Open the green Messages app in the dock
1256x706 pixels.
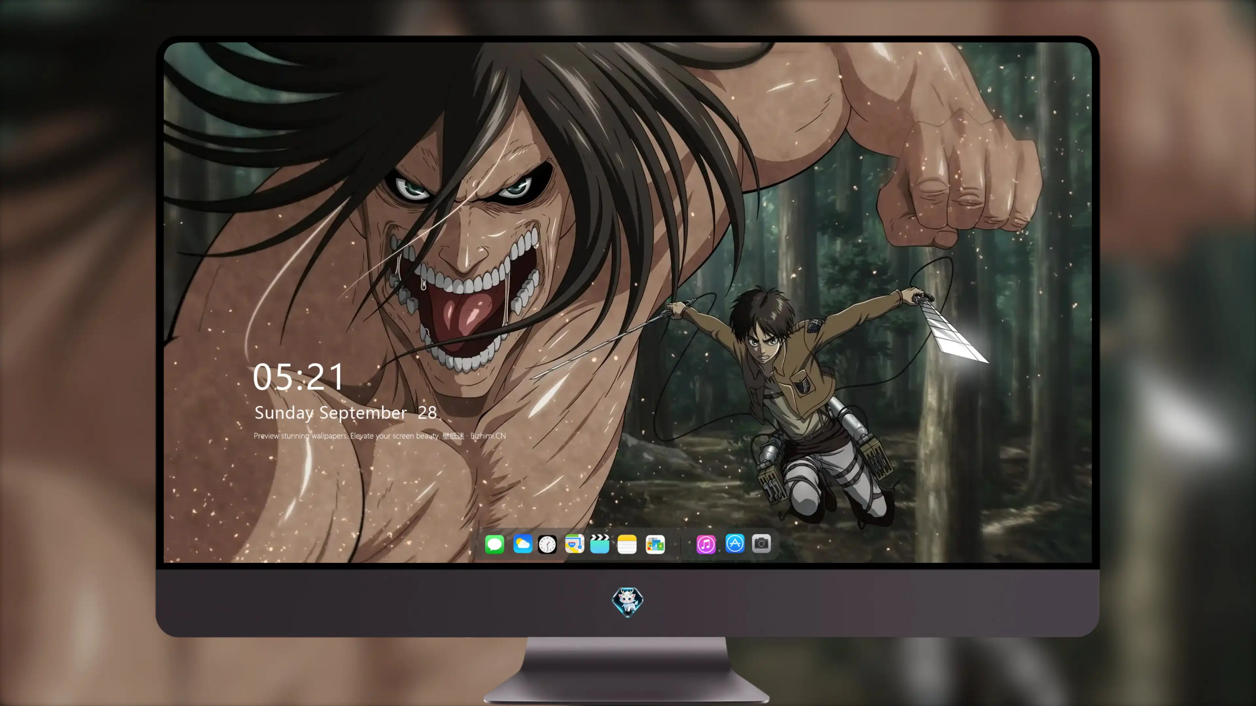(495, 544)
